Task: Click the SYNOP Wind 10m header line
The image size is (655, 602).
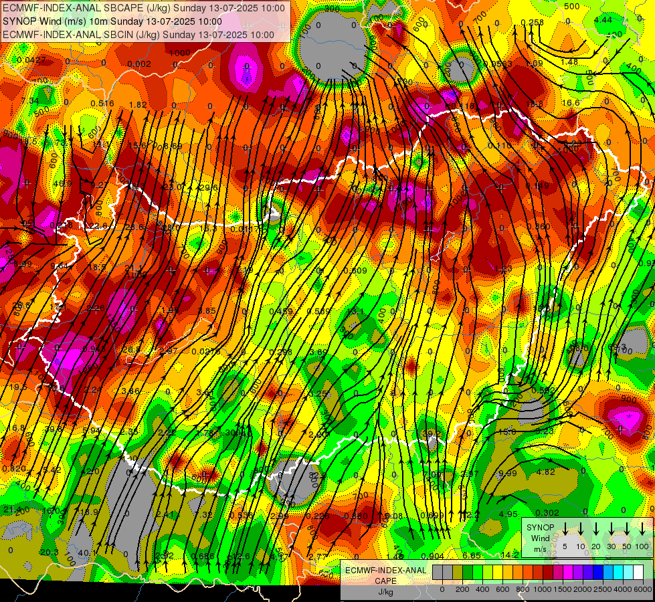Action: tap(112, 21)
